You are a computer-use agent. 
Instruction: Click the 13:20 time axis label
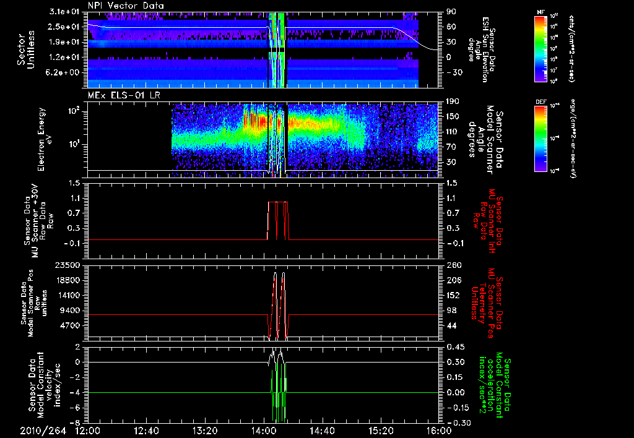click(205, 431)
